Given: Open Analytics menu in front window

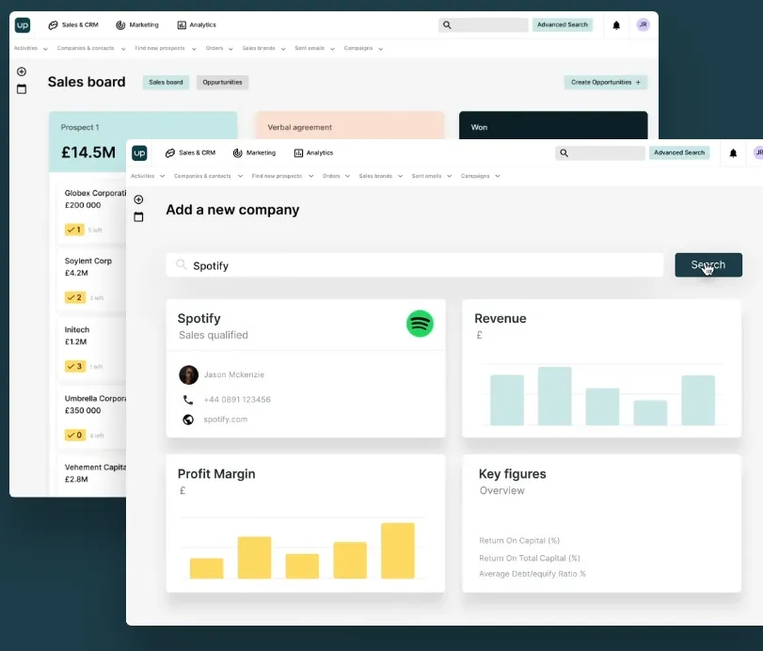Looking at the screenshot, I should 314,152.
